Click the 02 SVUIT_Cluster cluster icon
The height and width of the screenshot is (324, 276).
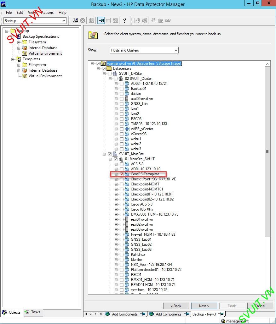(x=121, y=79)
